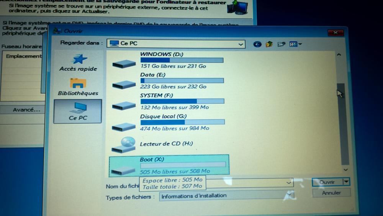This screenshot has height=216, width=383.
Task: Close the Ouvrir dialog
Action: click(x=336, y=33)
